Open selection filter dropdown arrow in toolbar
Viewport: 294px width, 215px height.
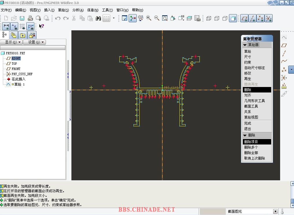click(x=114, y=18)
